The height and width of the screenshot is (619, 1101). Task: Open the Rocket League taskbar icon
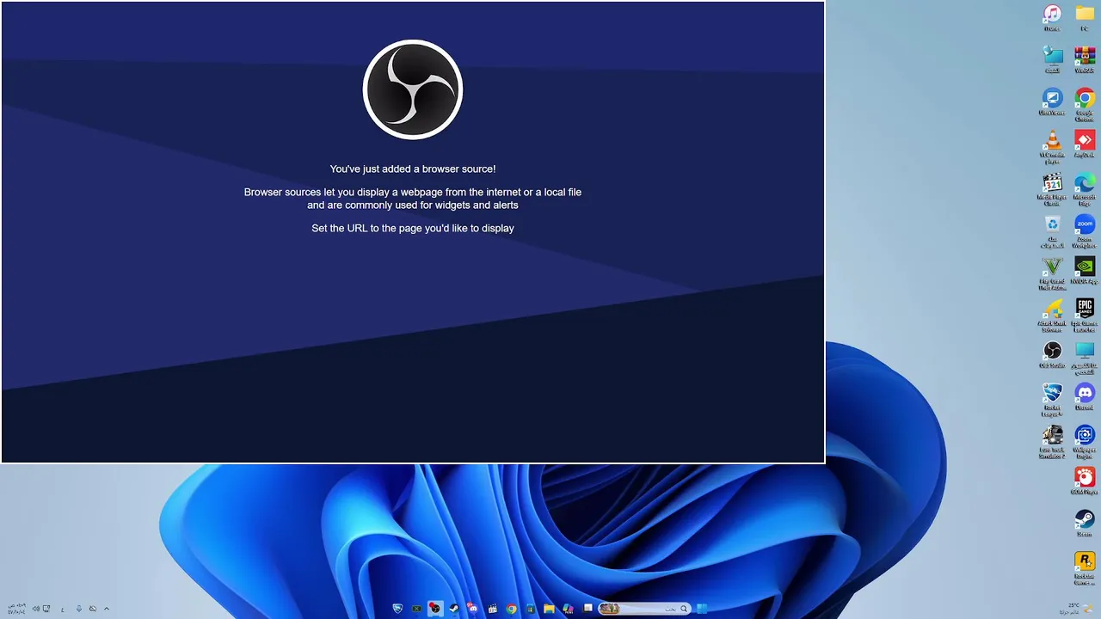click(397, 609)
